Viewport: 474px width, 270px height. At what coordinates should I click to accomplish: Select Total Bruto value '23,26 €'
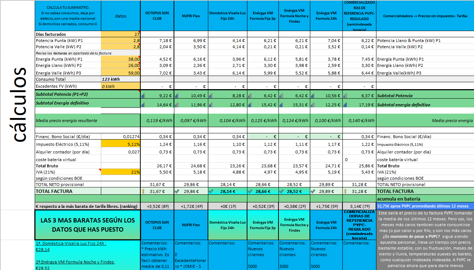227,166
